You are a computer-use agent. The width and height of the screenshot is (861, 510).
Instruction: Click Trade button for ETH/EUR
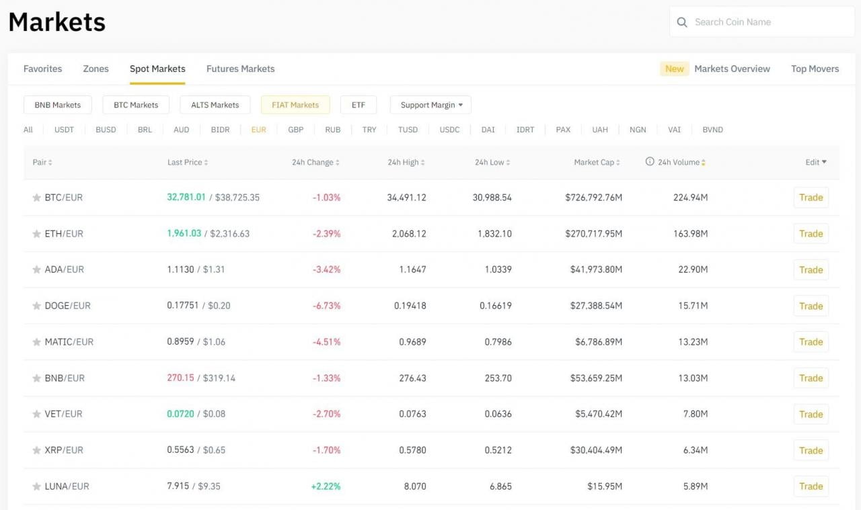click(811, 234)
